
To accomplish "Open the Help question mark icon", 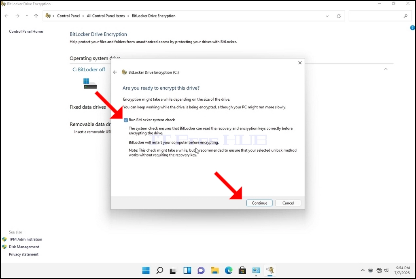I will (412, 27).
